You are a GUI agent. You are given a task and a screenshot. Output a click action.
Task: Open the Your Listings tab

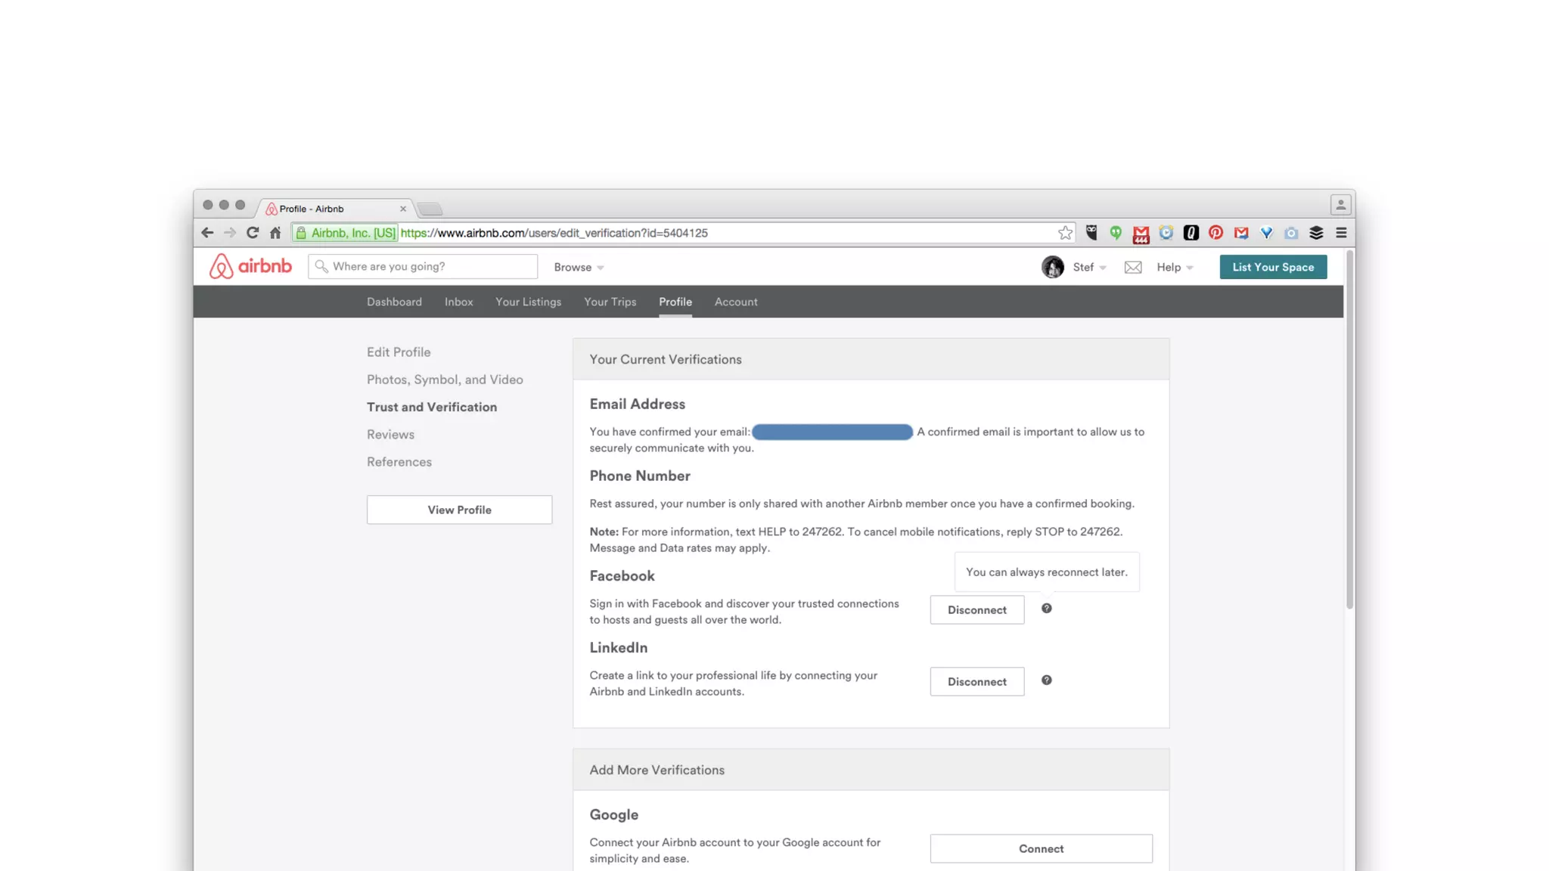(528, 302)
